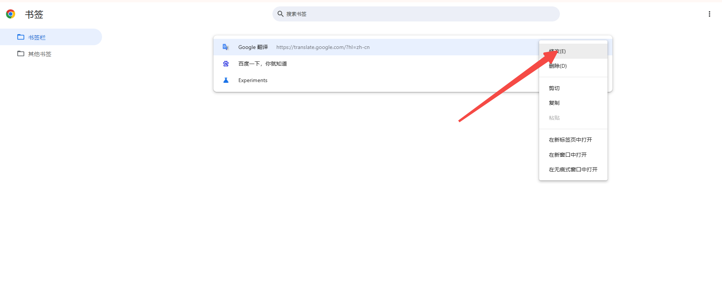Select the 其他书签 folder
The height and width of the screenshot is (293, 722).
pos(51,54)
